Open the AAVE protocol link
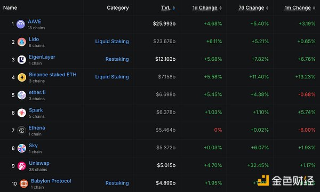The width and height of the screenshot is (320, 192). click(35, 21)
